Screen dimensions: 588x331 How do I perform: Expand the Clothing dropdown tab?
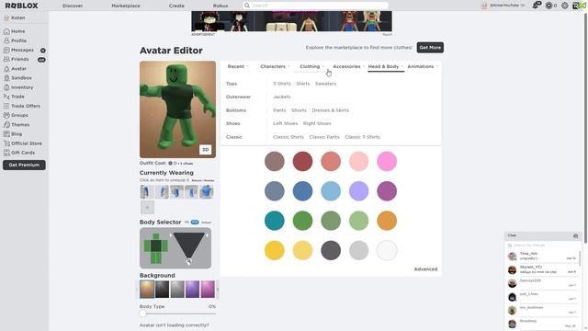point(311,66)
